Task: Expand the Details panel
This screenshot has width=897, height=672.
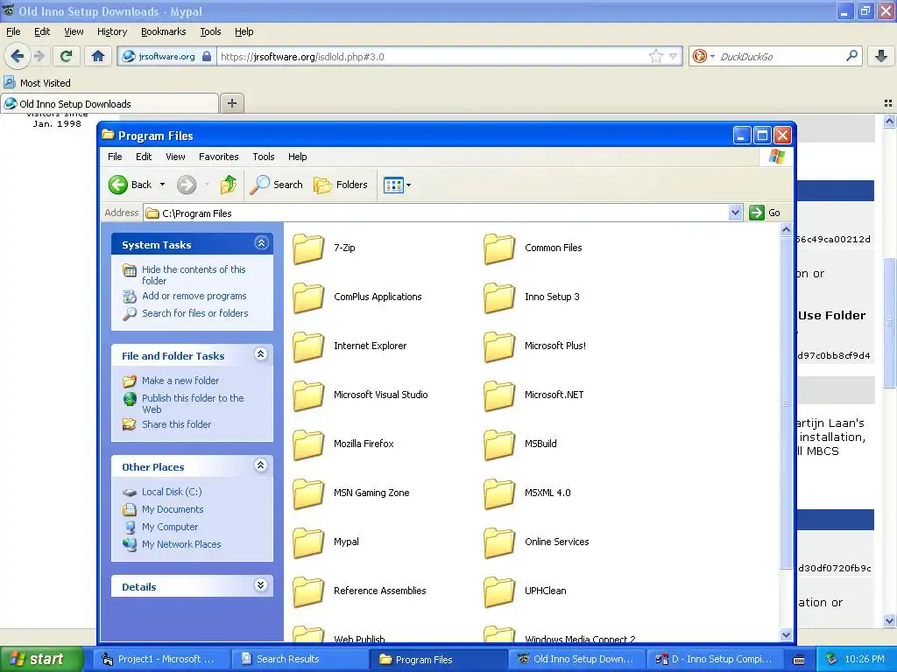Action: pos(261,585)
